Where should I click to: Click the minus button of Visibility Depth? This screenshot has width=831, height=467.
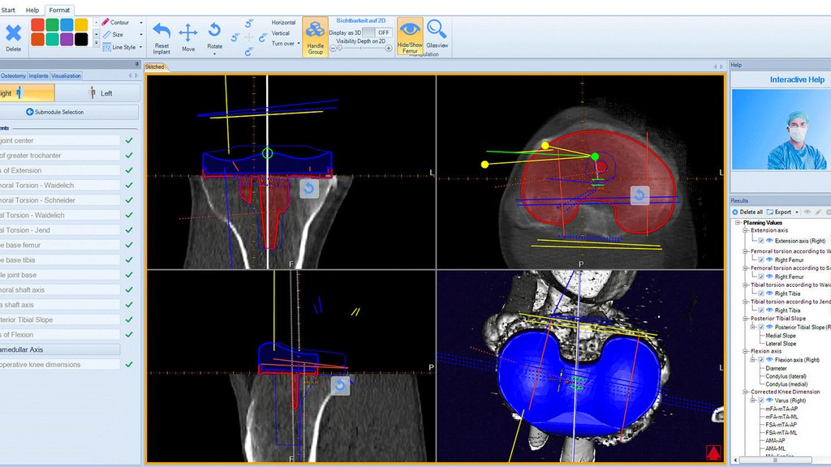[333, 48]
